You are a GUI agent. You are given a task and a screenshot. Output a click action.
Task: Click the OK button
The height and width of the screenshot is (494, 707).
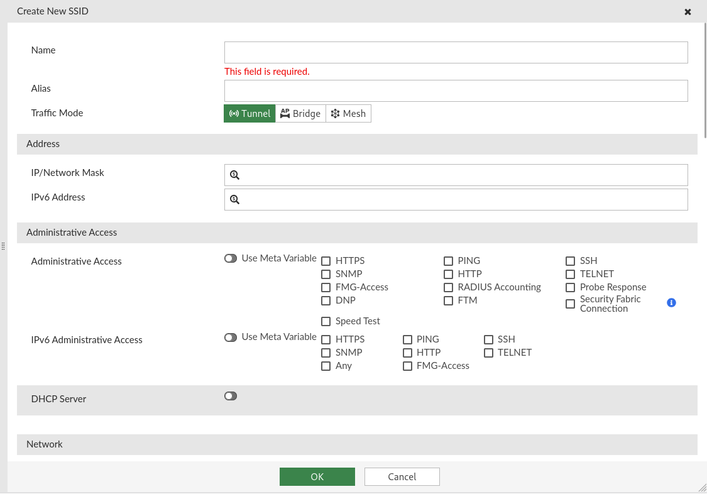[317, 477]
